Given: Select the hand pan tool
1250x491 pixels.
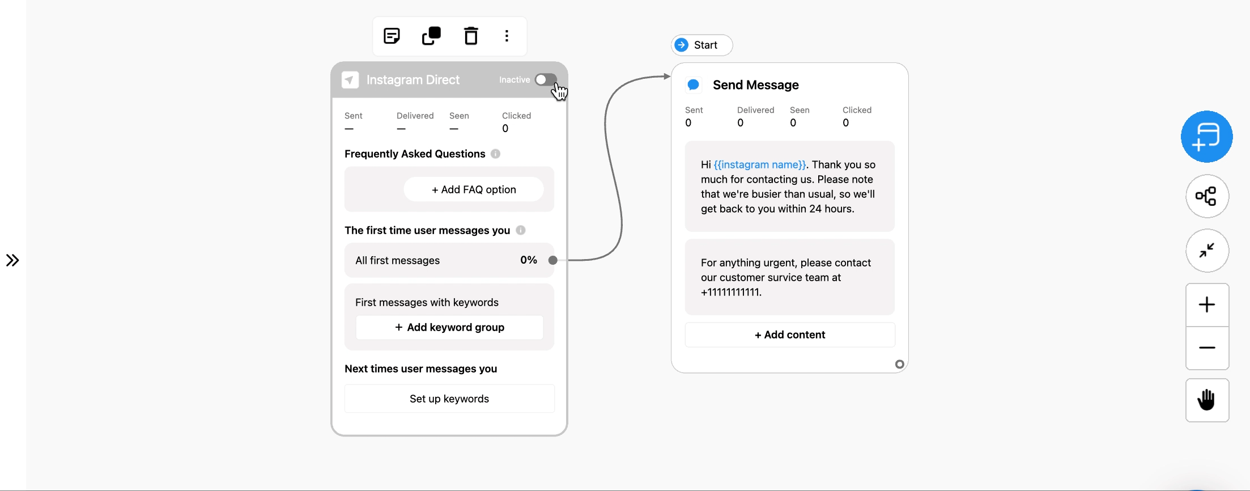Looking at the screenshot, I should pyautogui.click(x=1207, y=400).
